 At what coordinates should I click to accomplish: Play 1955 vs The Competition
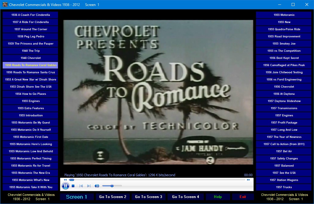(x=284, y=51)
